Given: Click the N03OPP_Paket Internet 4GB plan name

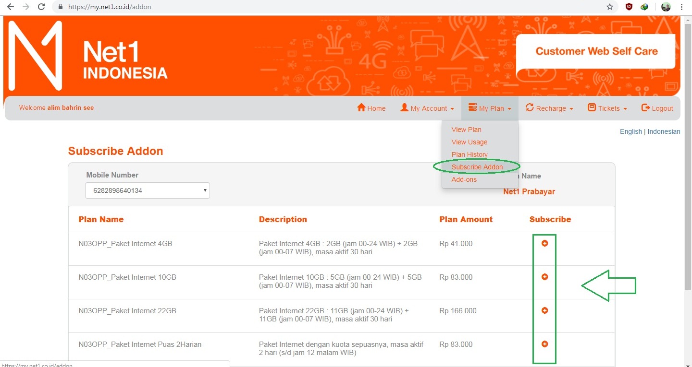Looking at the screenshot, I should coord(125,244).
